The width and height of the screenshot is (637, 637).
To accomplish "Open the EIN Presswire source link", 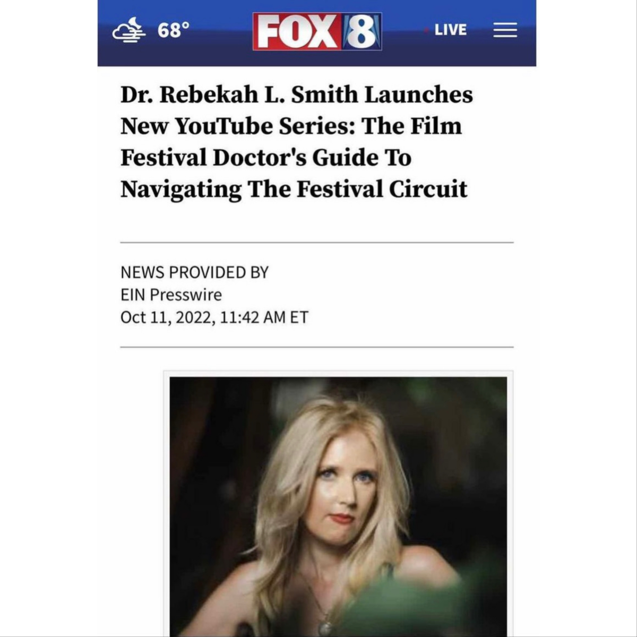I will coord(171,295).
